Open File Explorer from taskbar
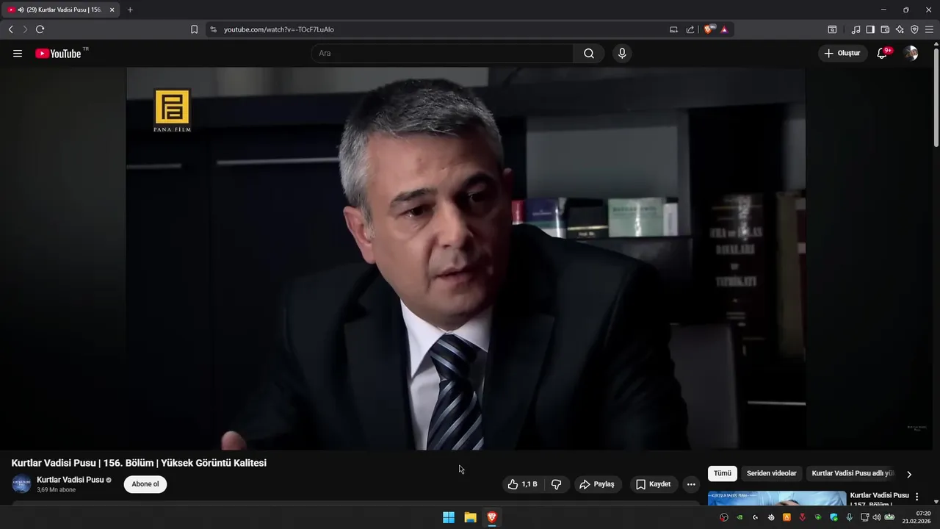This screenshot has width=940, height=529. 470,517
